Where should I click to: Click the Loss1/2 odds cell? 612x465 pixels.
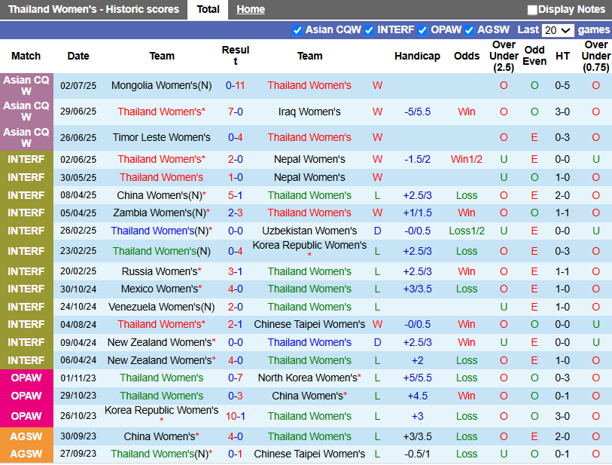click(467, 231)
